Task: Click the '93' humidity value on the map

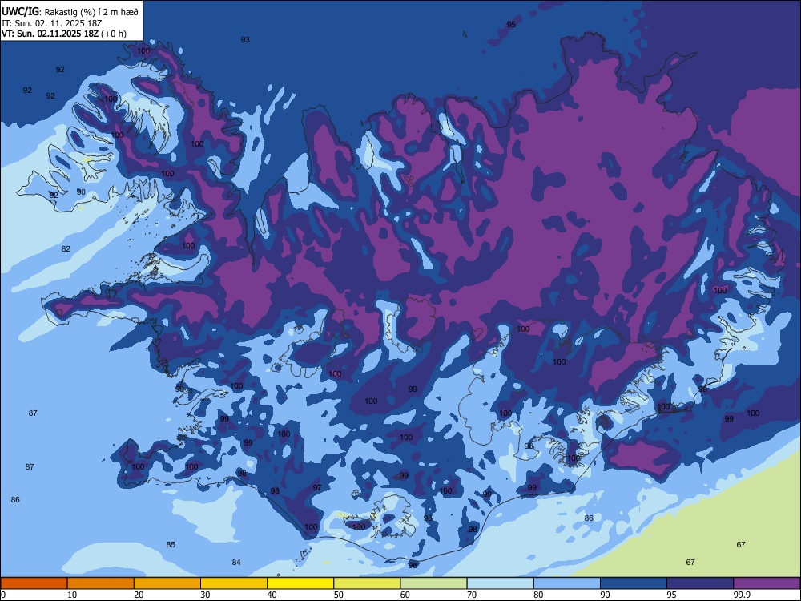Action: (245, 40)
